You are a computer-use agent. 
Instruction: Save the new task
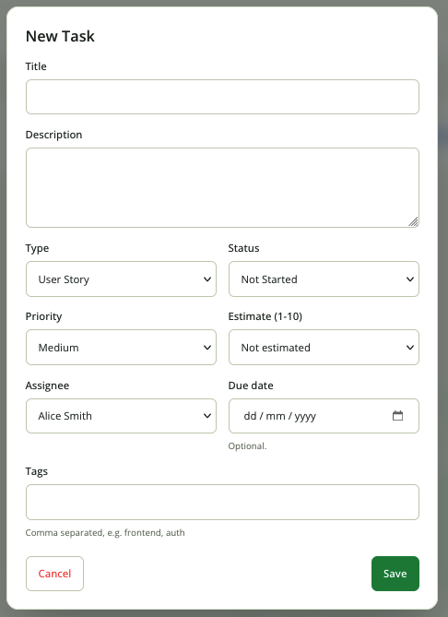point(395,574)
